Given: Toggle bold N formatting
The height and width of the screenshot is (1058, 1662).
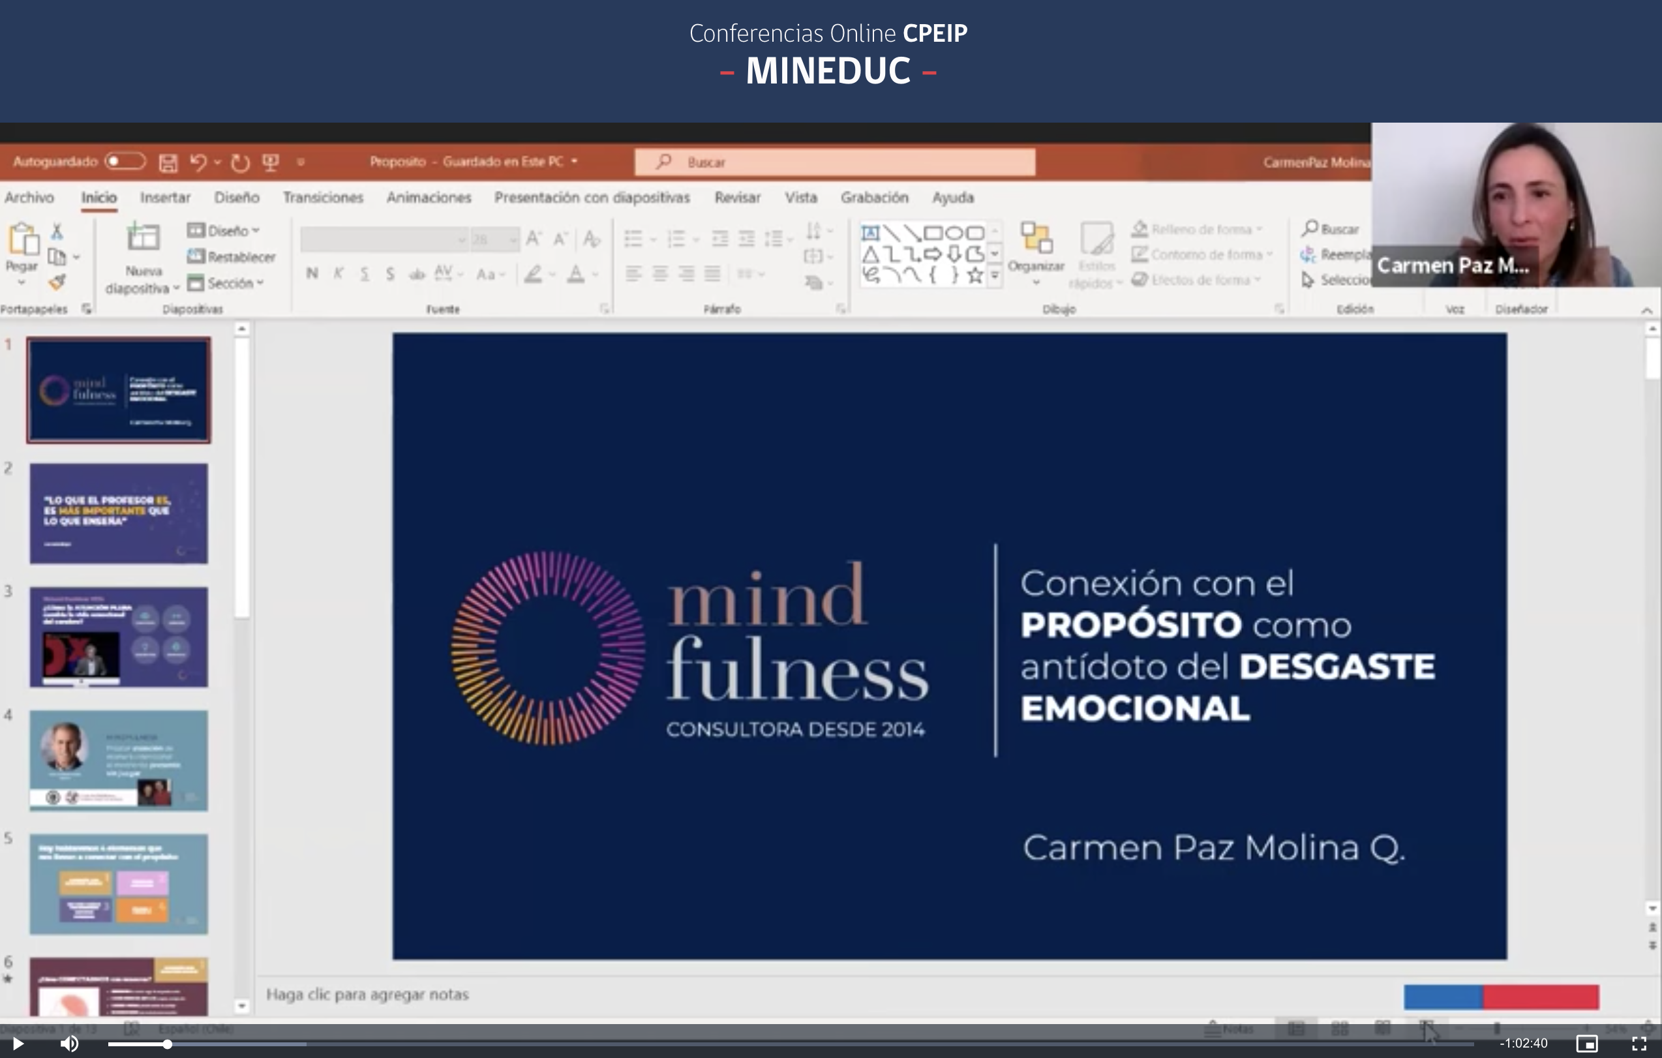Looking at the screenshot, I should [312, 273].
